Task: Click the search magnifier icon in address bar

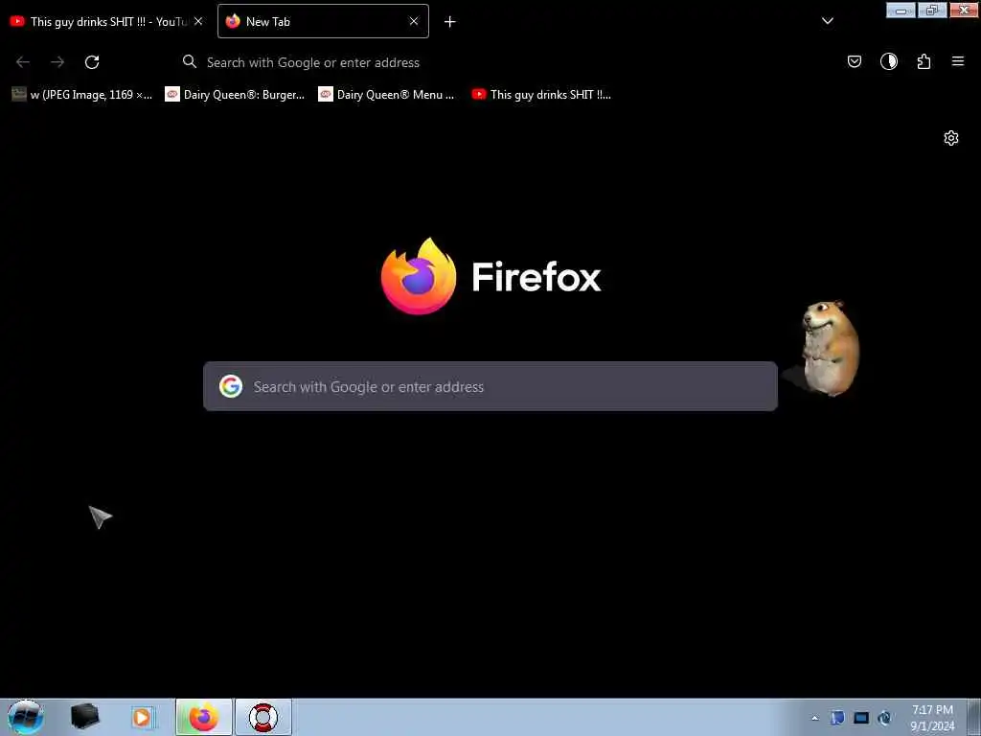Action: pyautogui.click(x=189, y=61)
